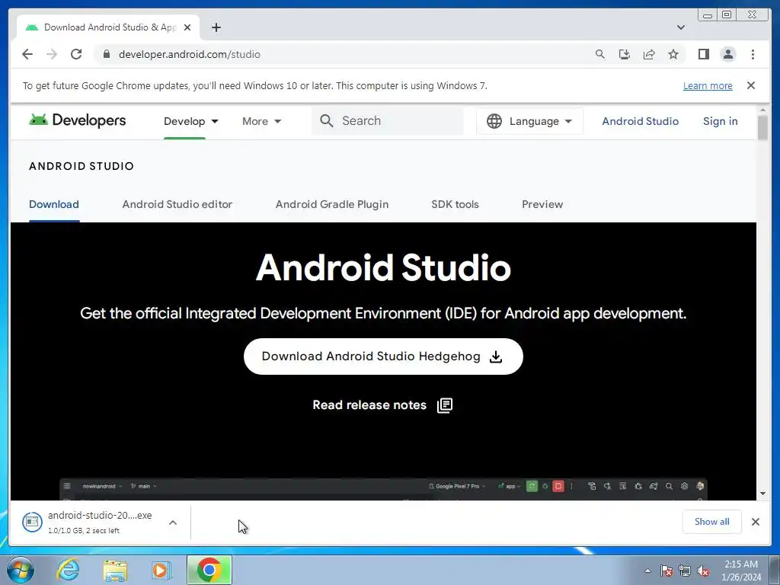Open the Chrome three-dot menu
Viewport: 780px width, 585px height.
coord(753,54)
